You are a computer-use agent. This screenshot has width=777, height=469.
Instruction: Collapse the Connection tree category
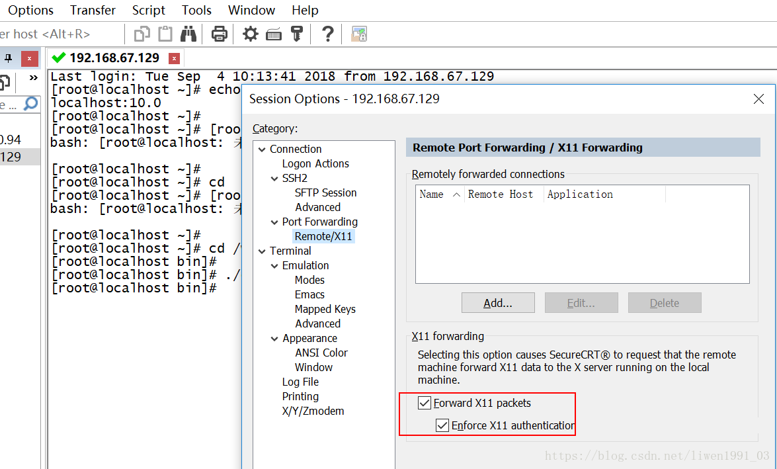pos(262,149)
